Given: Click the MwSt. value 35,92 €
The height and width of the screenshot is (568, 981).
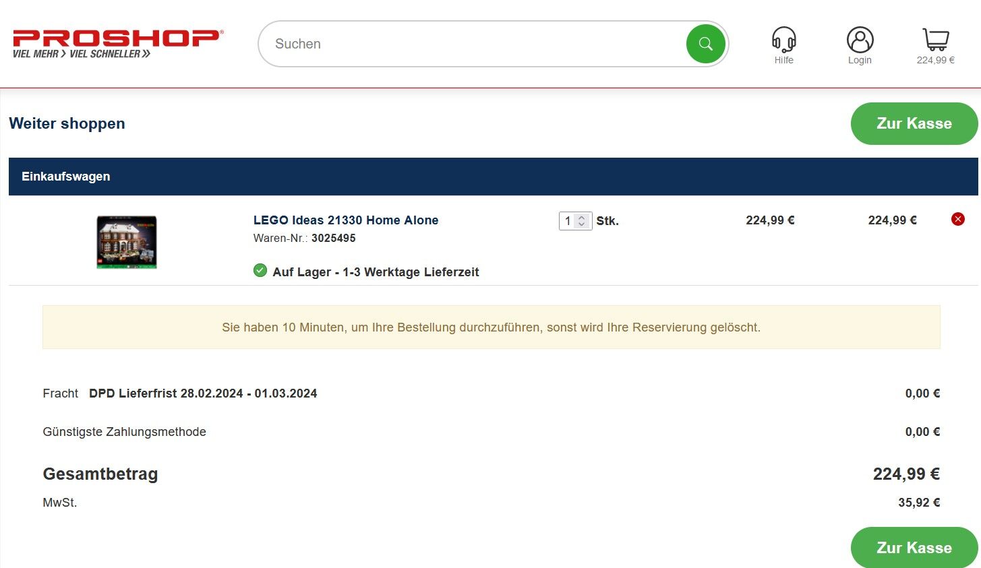Looking at the screenshot, I should [919, 503].
